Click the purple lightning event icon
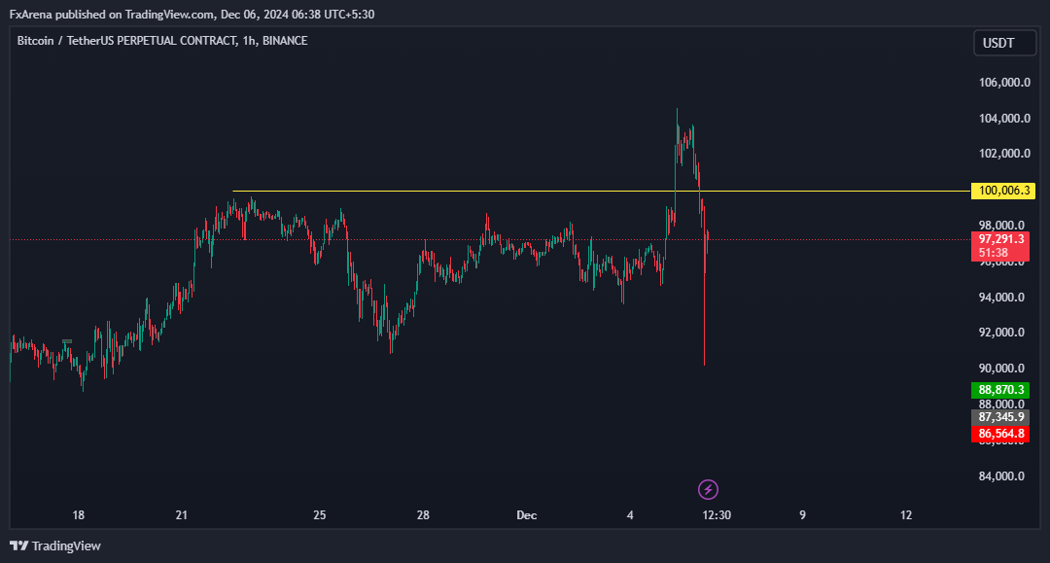This screenshot has height=563, width=1050. pyautogui.click(x=708, y=489)
